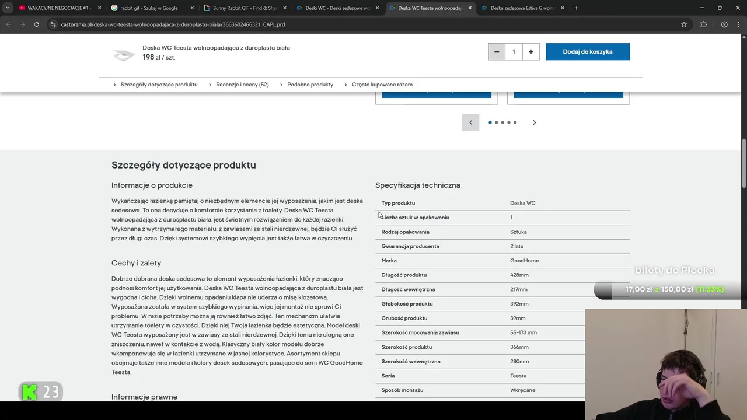Go to the previous carousel slide arrow

471,123
